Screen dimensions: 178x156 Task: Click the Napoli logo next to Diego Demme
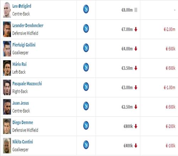tap(86, 125)
